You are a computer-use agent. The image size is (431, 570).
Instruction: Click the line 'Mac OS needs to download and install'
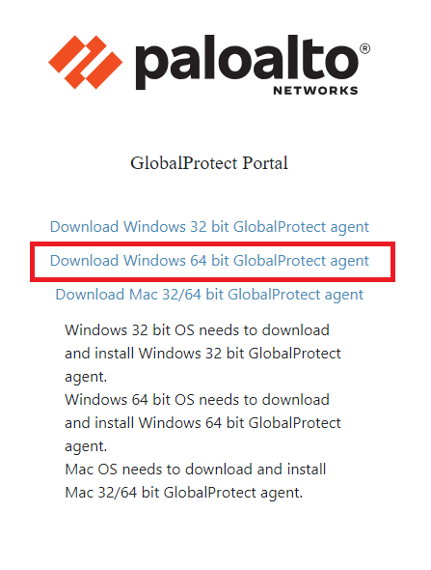point(196,470)
